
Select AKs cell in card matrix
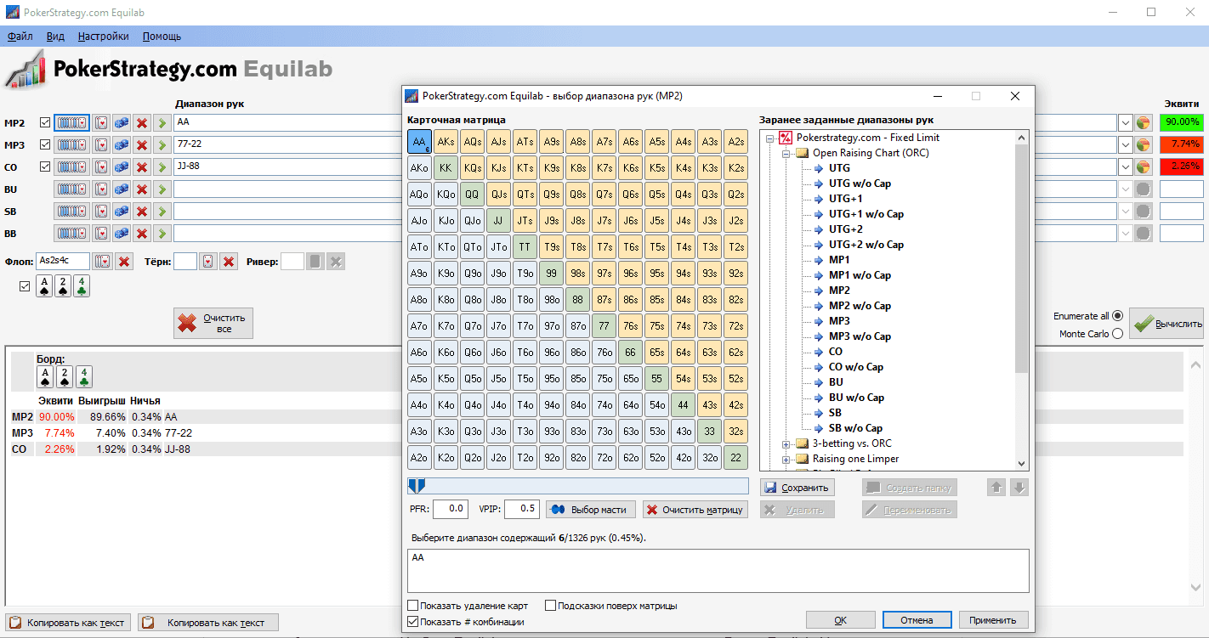point(446,141)
